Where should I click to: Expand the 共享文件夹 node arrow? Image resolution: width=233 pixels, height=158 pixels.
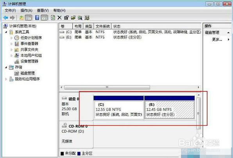coord(11,50)
